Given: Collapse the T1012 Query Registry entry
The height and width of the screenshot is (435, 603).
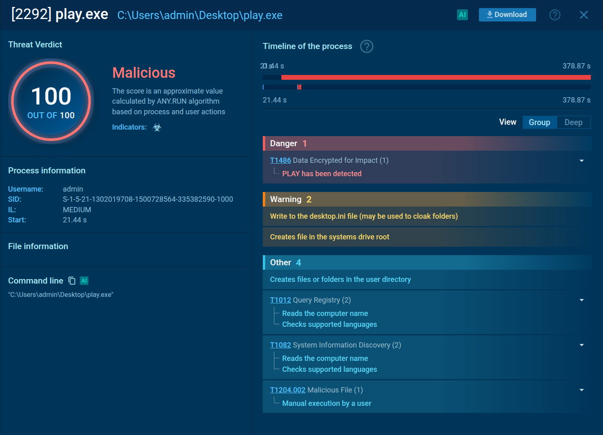Looking at the screenshot, I should tap(582, 300).
